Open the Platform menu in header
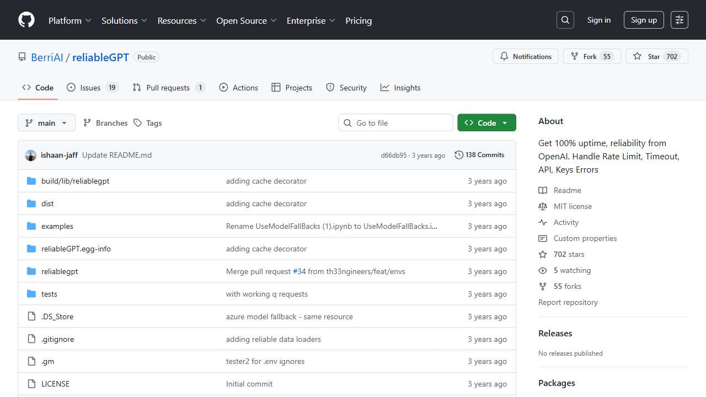The height and width of the screenshot is (397, 706). [x=70, y=20]
